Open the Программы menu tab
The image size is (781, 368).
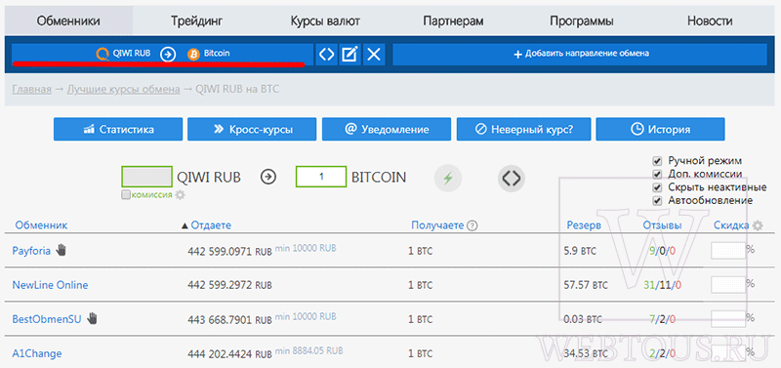[x=581, y=20]
